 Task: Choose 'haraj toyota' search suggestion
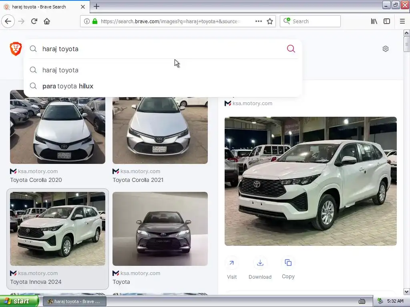click(163, 70)
